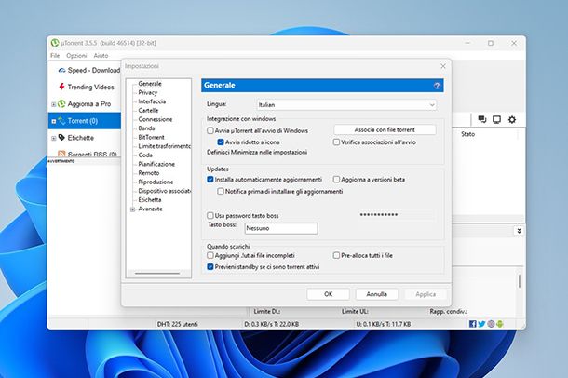Viewport: 568px width, 378px height.
Task: Click the remote monitor icon in uTorrent toolbar
Action: tap(496, 119)
